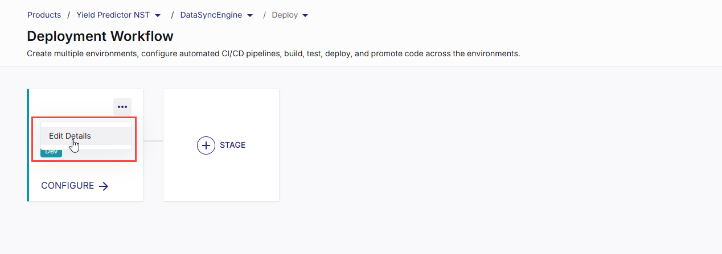Click the Yield Predictor NST breadcrumb text
The height and width of the screenshot is (254, 722).
tap(113, 15)
